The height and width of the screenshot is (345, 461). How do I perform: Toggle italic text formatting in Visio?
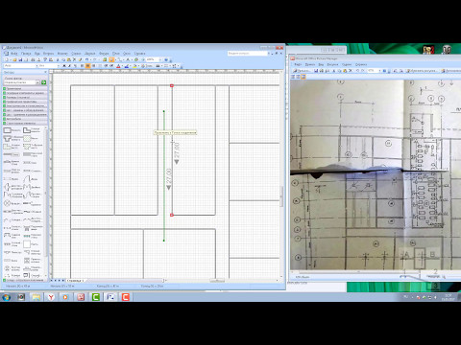69,65
